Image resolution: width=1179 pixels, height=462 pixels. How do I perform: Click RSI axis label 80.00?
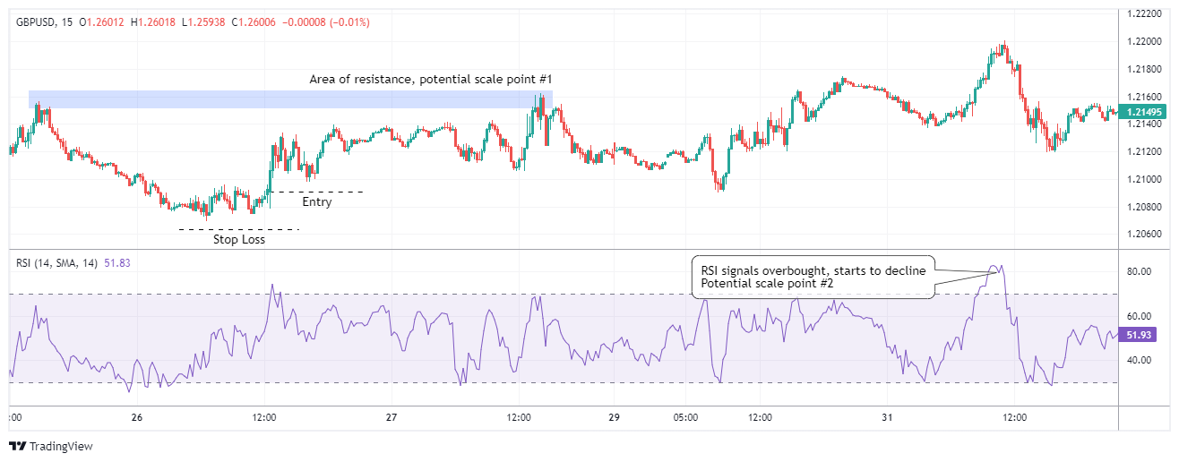pyautogui.click(x=1139, y=271)
